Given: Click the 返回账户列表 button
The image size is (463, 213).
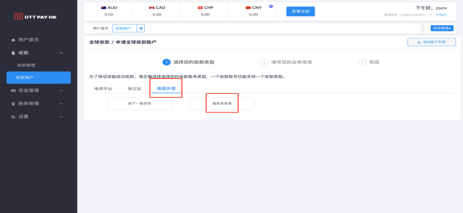Looking at the screenshot, I should (x=432, y=42).
